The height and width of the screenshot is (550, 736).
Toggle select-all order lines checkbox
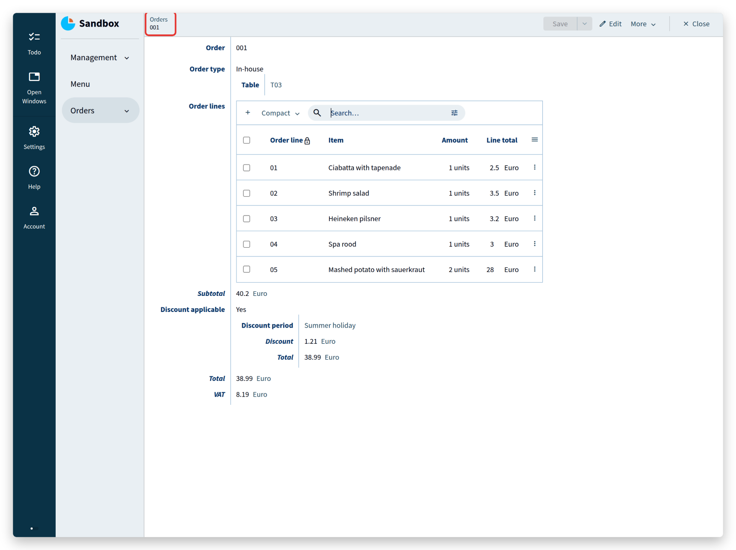(x=247, y=140)
